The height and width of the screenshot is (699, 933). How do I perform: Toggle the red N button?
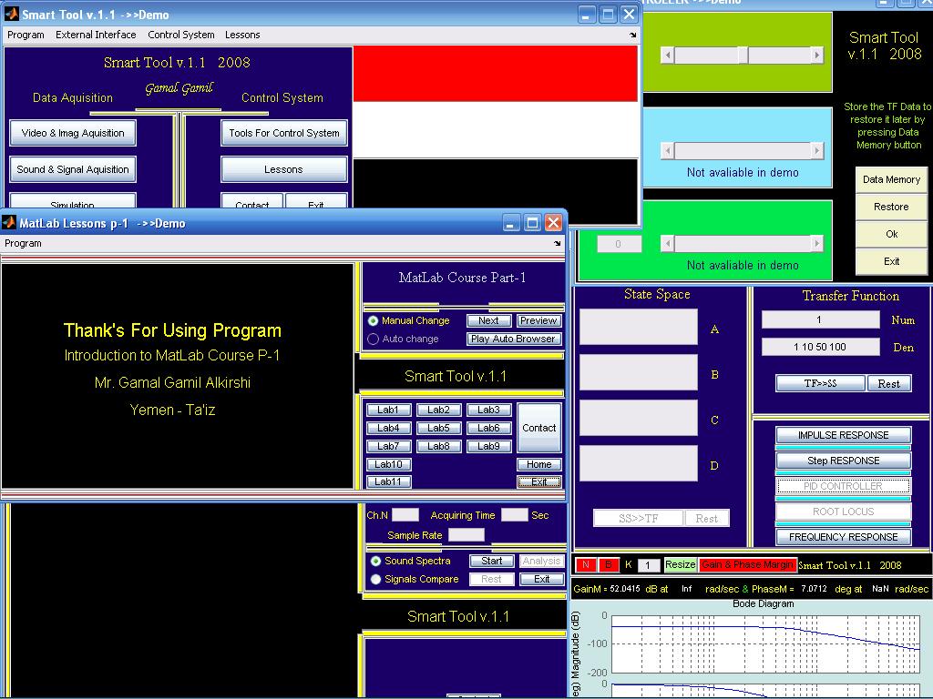click(x=586, y=564)
